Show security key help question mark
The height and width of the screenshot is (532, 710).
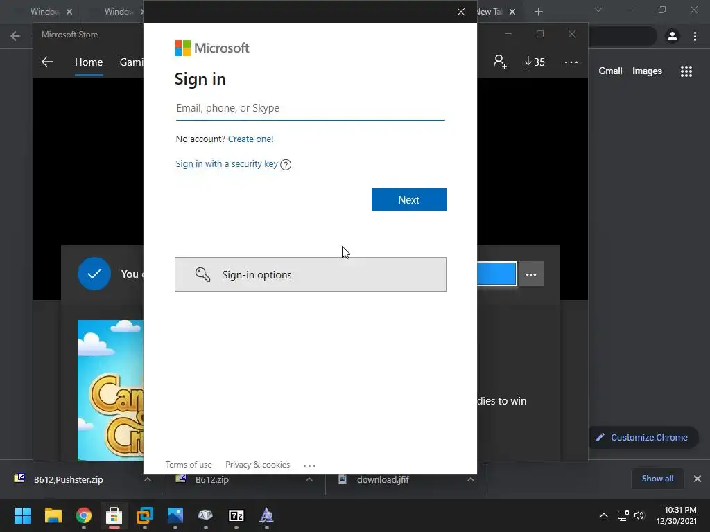point(286,165)
